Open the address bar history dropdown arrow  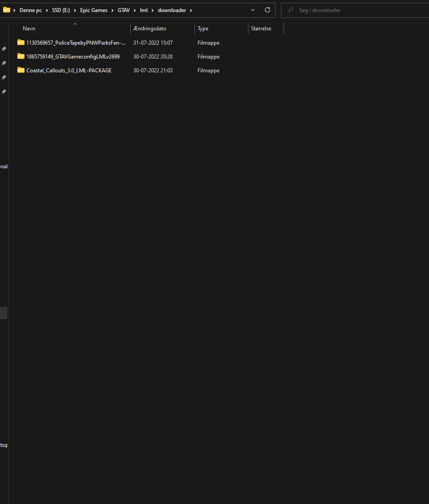pyautogui.click(x=253, y=10)
